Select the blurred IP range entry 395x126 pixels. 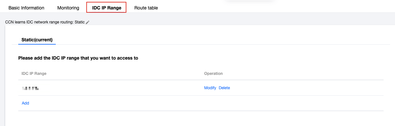31,88
